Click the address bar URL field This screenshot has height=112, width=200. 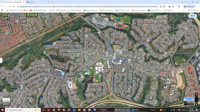[89, 7]
